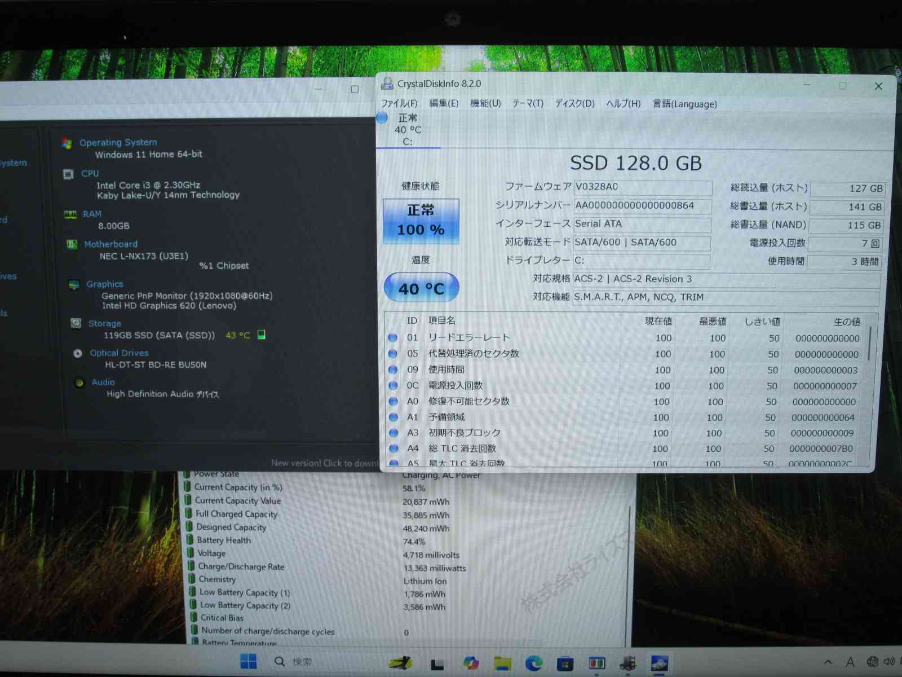Screen dimensions: 902x677
Task: Click the Optical Drives disc icon
Action: pos(78,353)
